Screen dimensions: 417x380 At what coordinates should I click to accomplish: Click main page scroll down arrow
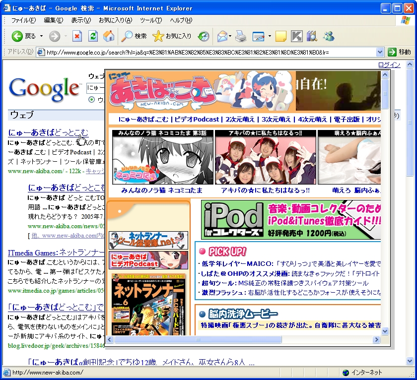click(x=410, y=361)
